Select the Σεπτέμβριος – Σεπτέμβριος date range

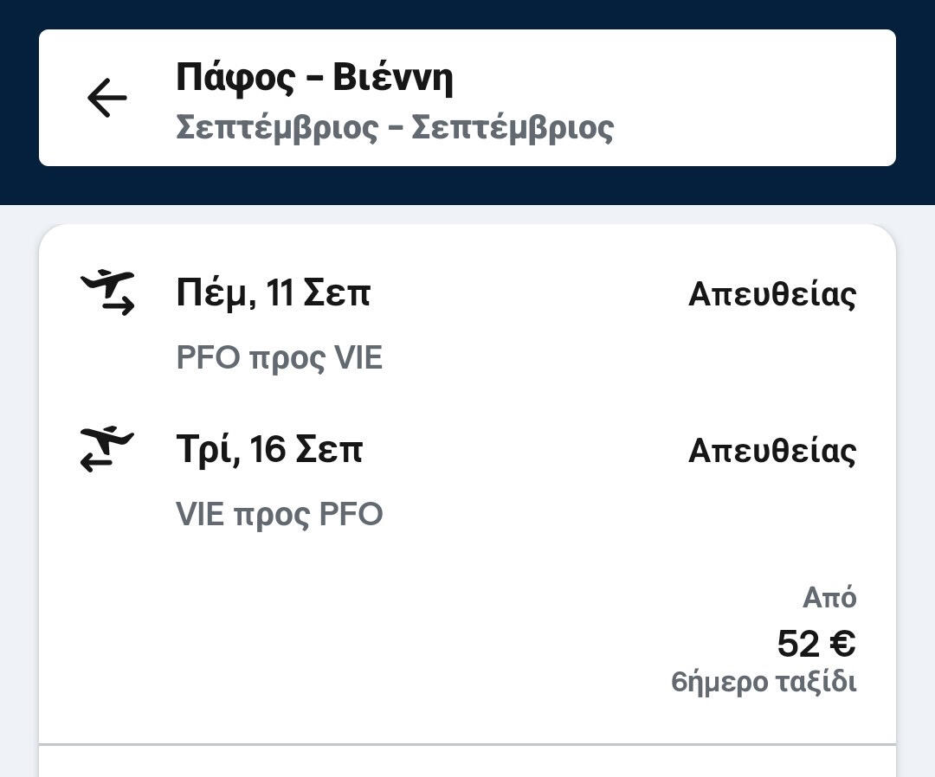(x=395, y=127)
